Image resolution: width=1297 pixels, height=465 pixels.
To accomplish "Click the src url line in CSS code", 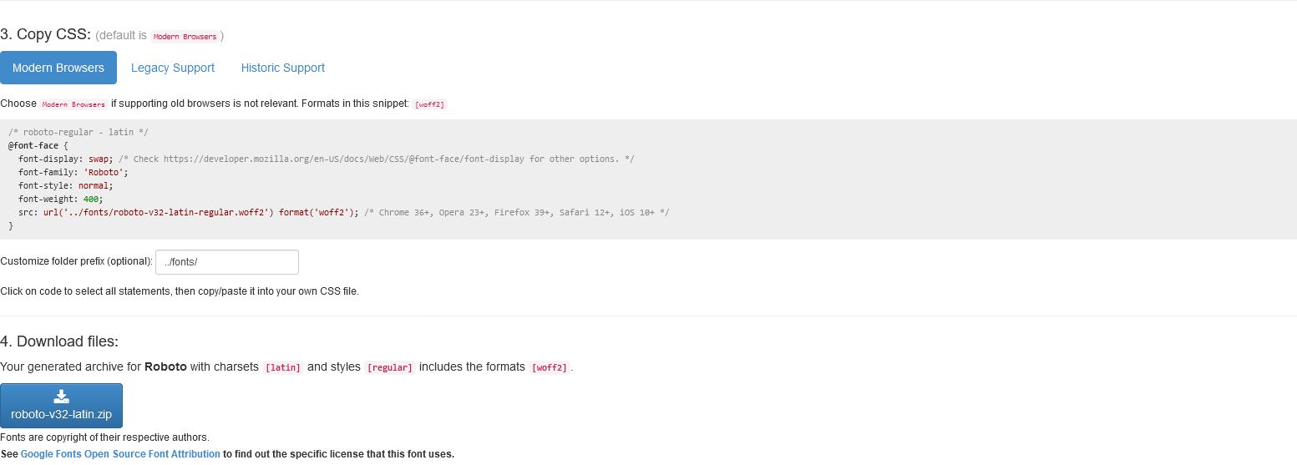I will point(344,212).
